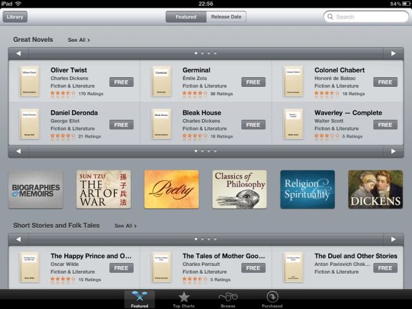
Task: Open Top Charts star icon
Action: click(x=184, y=299)
